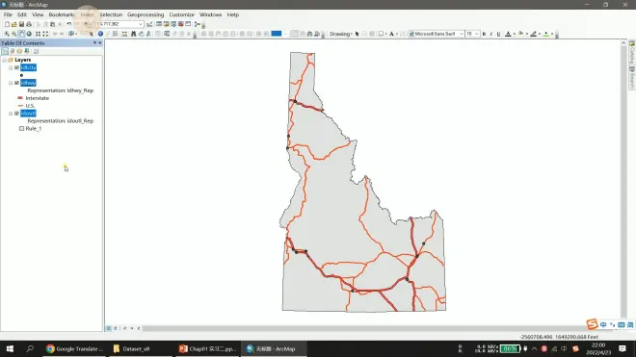Click the Interstate legend symbol
The image size is (636, 357).
(x=20, y=98)
